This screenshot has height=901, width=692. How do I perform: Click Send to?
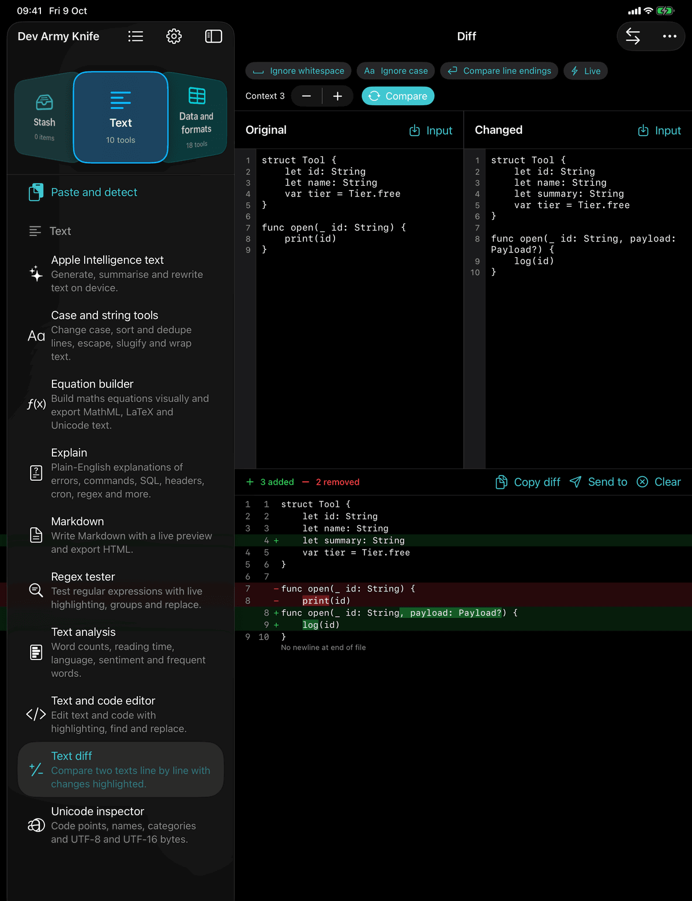(x=599, y=482)
